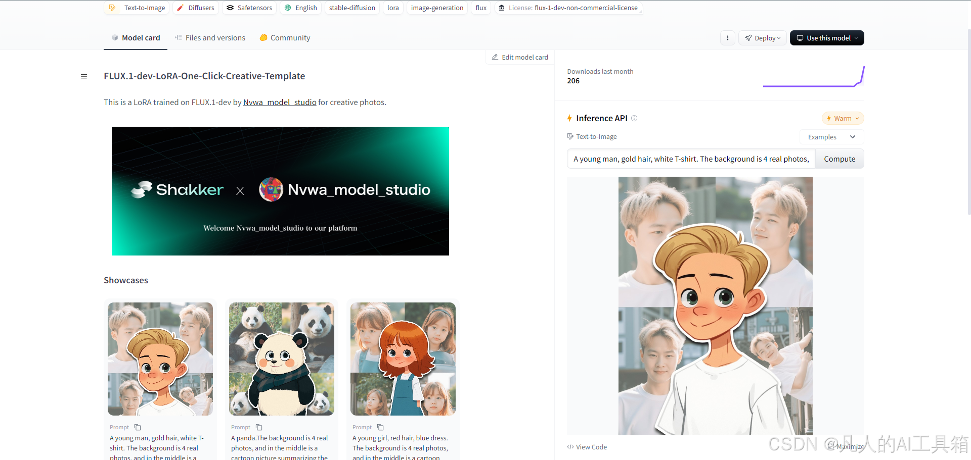Click the flux tag
The image size is (971, 460).
[481, 8]
